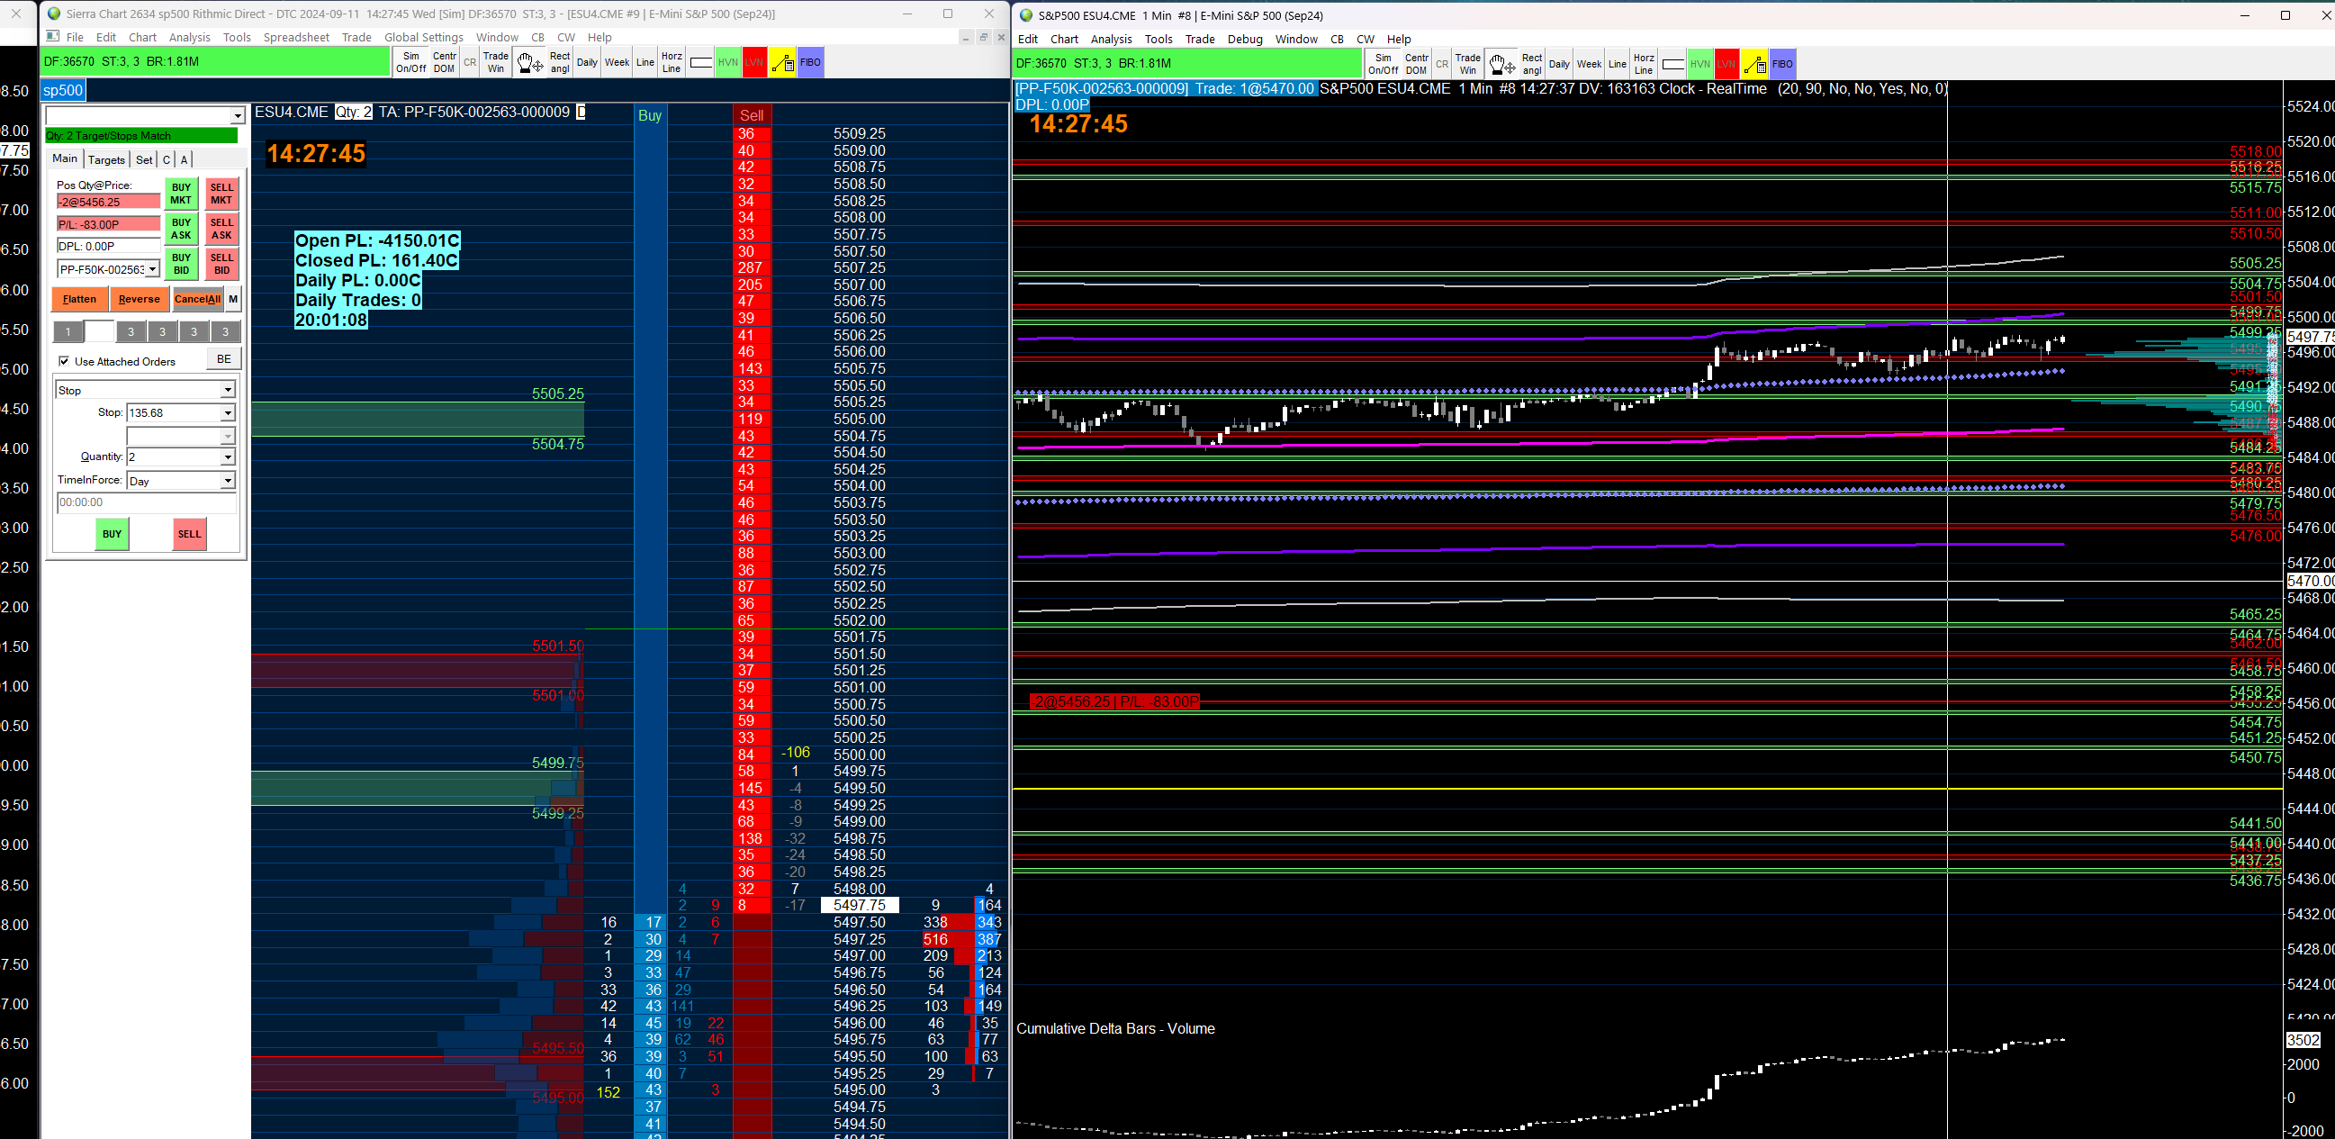Click the SELL MKT button

221,194
